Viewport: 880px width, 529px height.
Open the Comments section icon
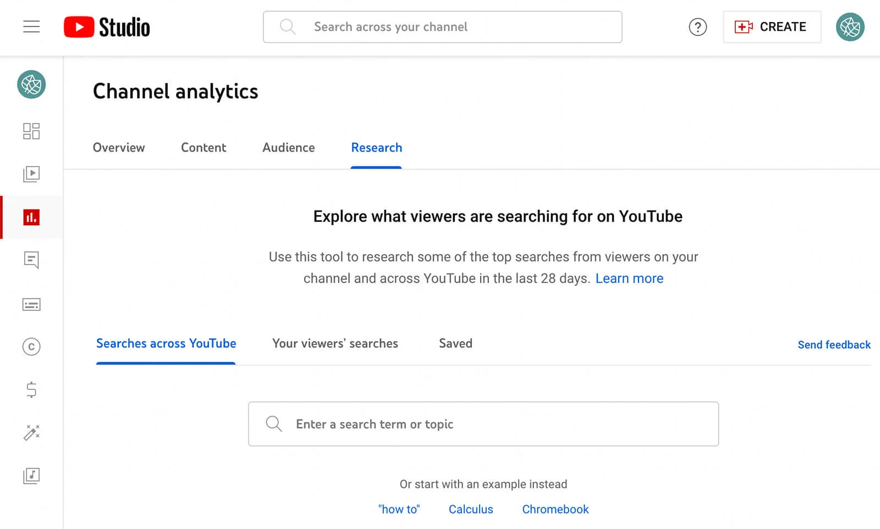(x=31, y=260)
